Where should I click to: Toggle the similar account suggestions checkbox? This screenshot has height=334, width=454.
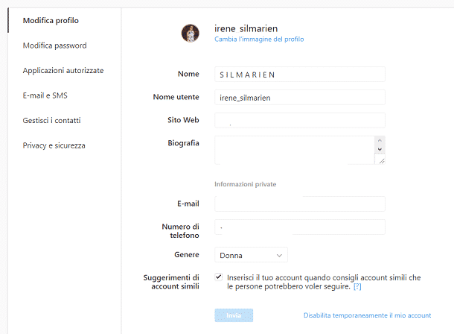click(x=219, y=277)
